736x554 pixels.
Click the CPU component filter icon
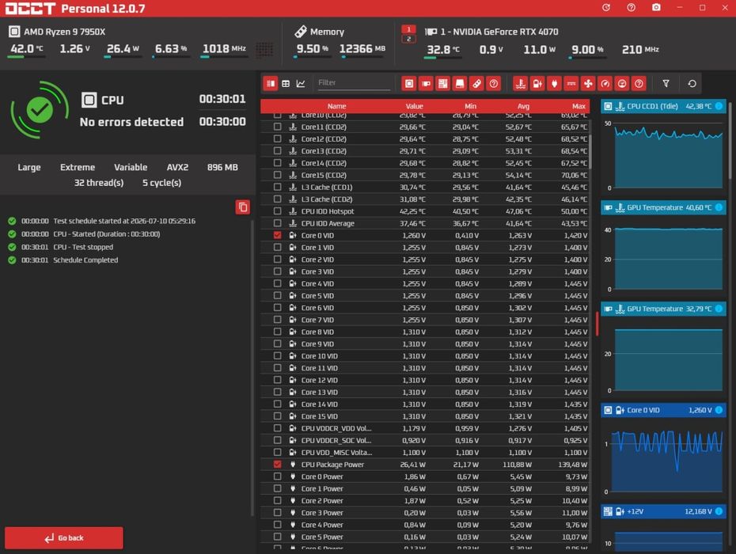click(x=409, y=84)
